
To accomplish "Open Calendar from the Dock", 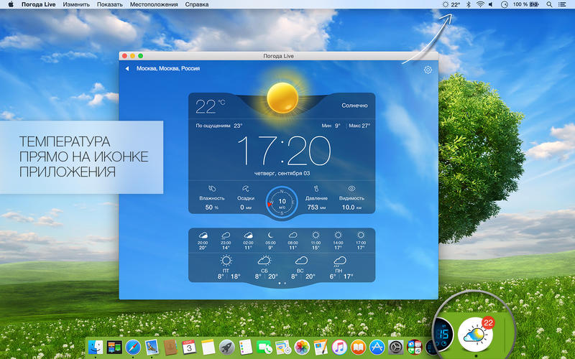I will coord(189,347).
